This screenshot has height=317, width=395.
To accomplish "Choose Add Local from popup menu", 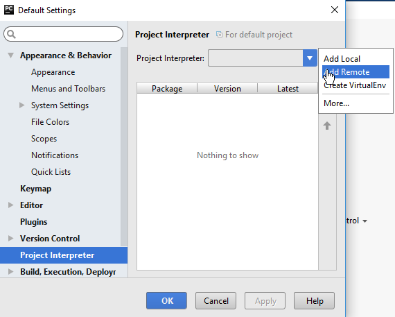I will point(355,59).
